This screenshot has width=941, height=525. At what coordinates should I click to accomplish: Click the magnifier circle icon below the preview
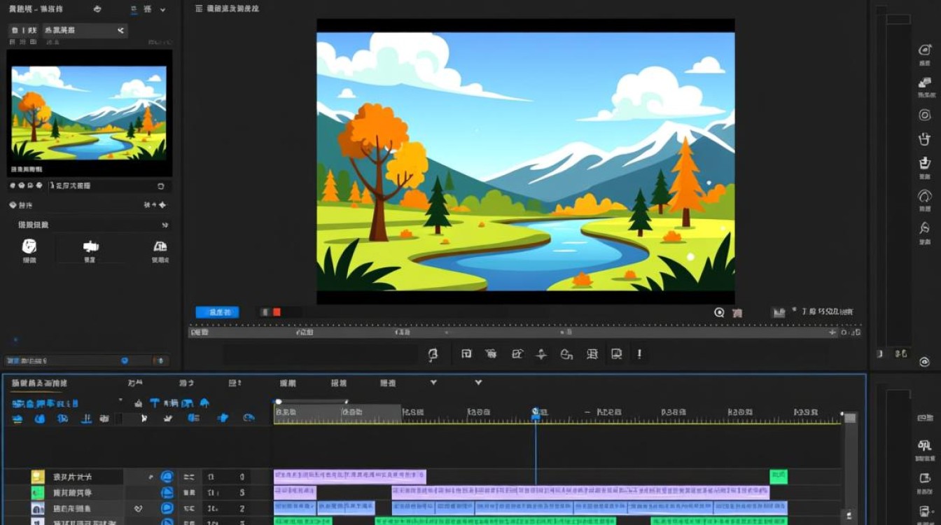click(719, 313)
